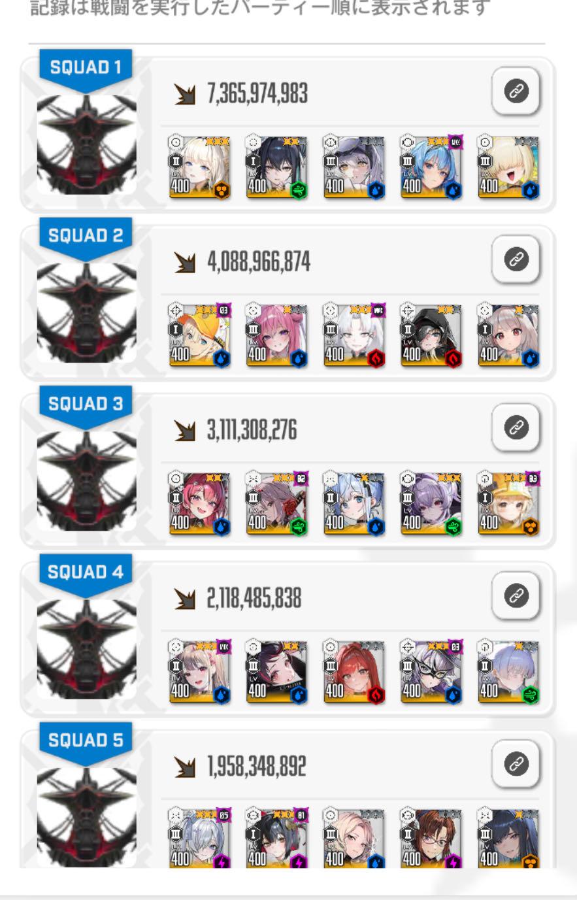This screenshot has width=577, height=900.
Task: Click the chain-link icon for Squad 4
Action: (516, 595)
